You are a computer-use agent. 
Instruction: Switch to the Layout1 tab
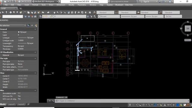pos(12,104)
